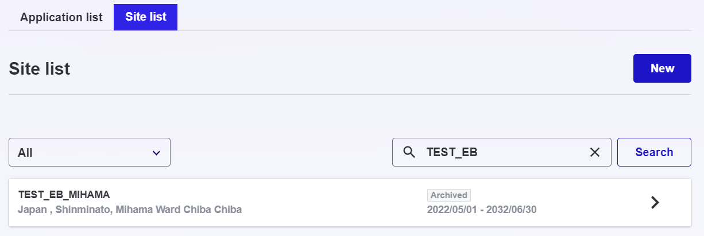The width and height of the screenshot is (704, 236).
Task: Switch to the Application list tab
Action: [x=61, y=17]
